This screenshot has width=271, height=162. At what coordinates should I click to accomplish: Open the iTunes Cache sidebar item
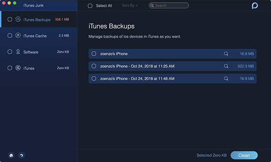coord(38,36)
